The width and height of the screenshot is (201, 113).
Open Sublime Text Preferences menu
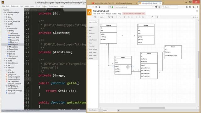coord(53,6)
